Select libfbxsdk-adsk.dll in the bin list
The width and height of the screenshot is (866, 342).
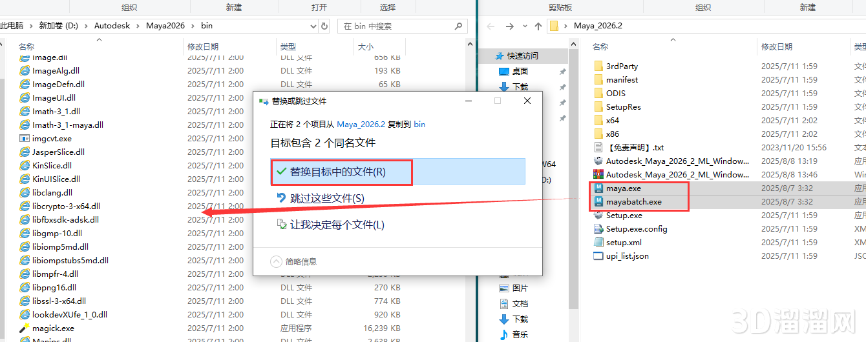click(65, 220)
